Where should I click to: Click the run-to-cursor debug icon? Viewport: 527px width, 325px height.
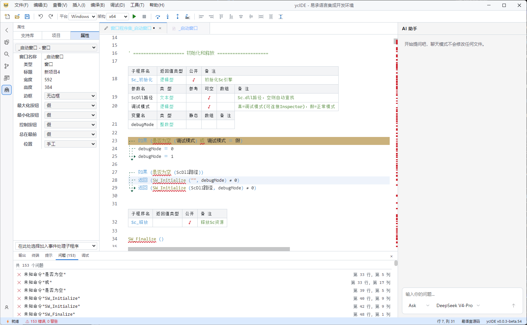(x=188, y=17)
